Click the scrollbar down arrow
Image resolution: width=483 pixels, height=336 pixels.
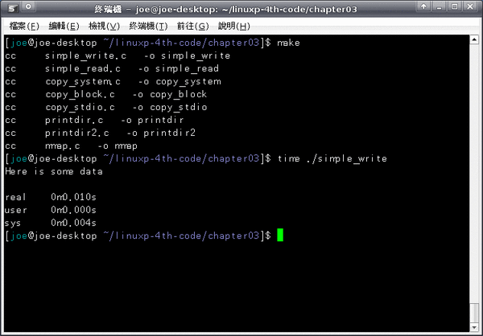point(474,327)
